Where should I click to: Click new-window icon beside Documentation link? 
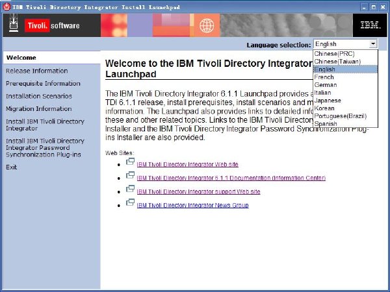131,175
